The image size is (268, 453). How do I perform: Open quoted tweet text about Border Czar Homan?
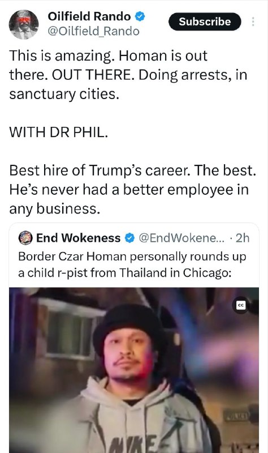[x=132, y=264]
